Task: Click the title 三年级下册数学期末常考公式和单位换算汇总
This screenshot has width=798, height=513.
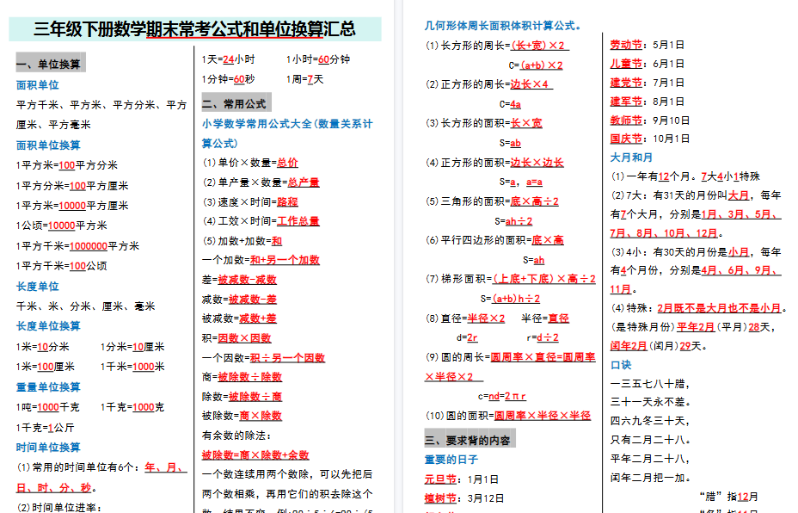Action: pyautogui.click(x=196, y=27)
